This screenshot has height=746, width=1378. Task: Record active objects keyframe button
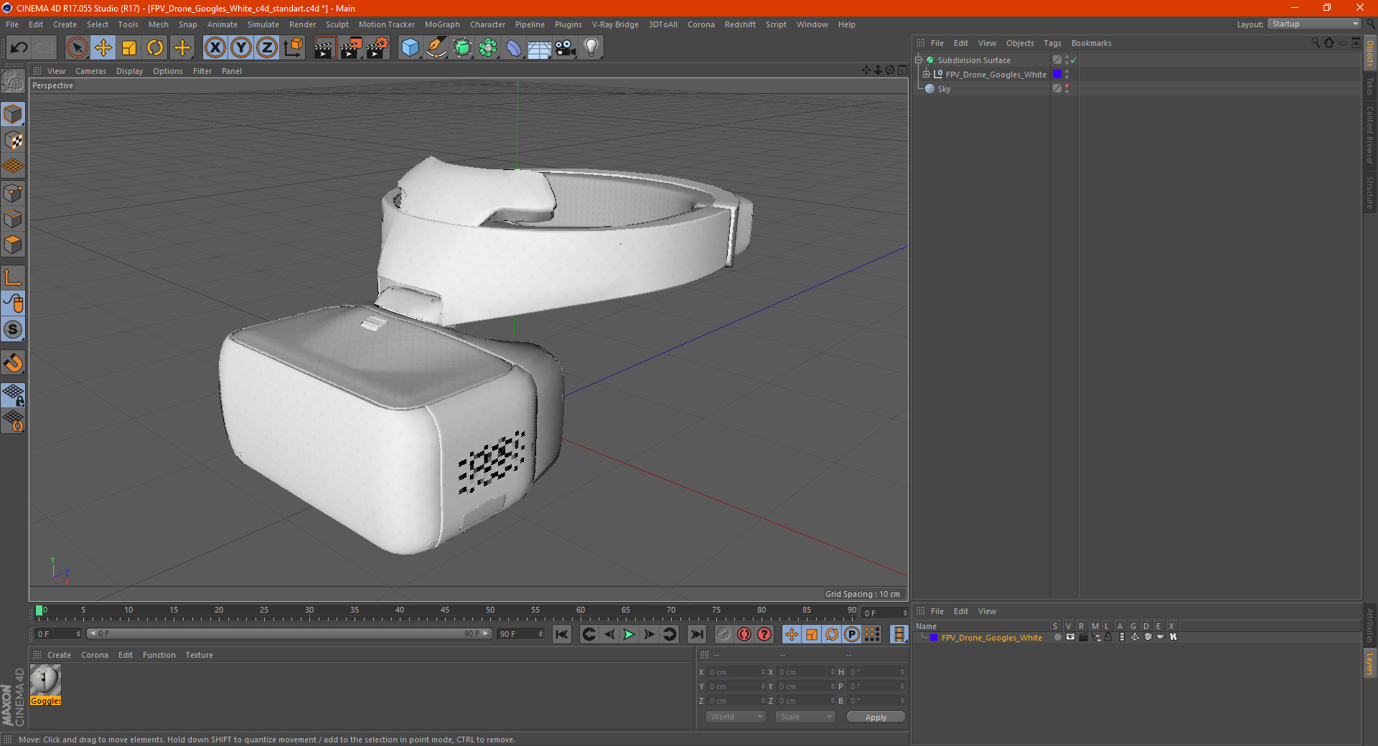[723, 634]
